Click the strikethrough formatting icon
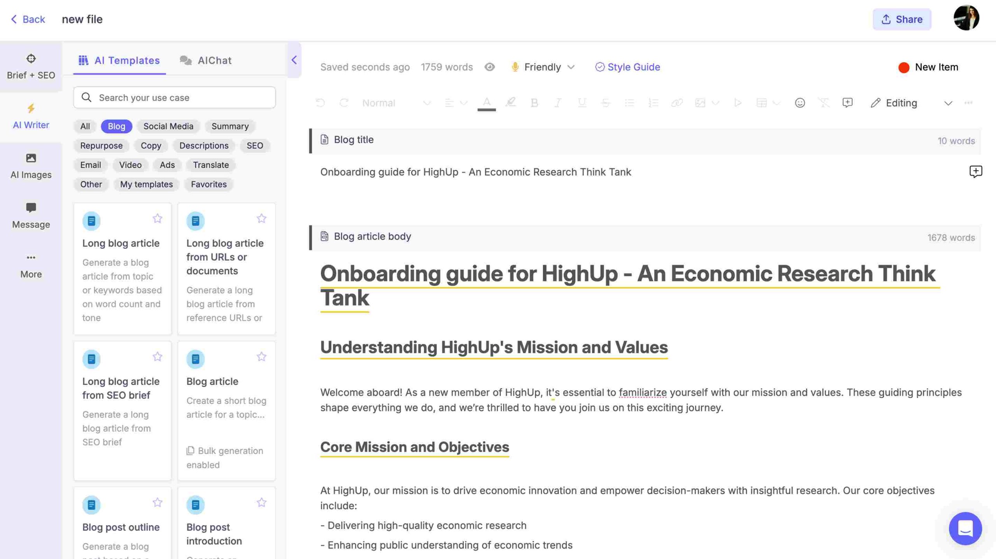996x559 pixels. click(605, 103)
